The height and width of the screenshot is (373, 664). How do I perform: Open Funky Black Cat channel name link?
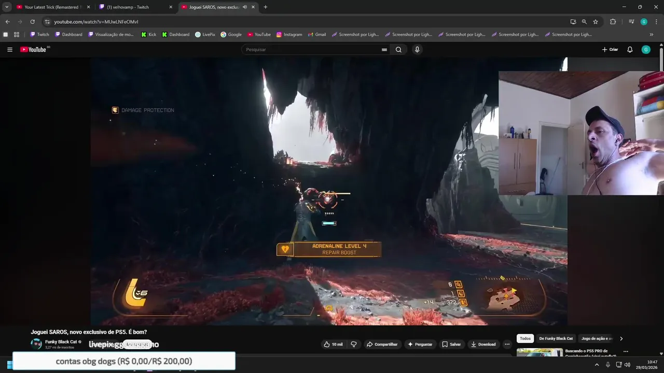click(61, 342)
